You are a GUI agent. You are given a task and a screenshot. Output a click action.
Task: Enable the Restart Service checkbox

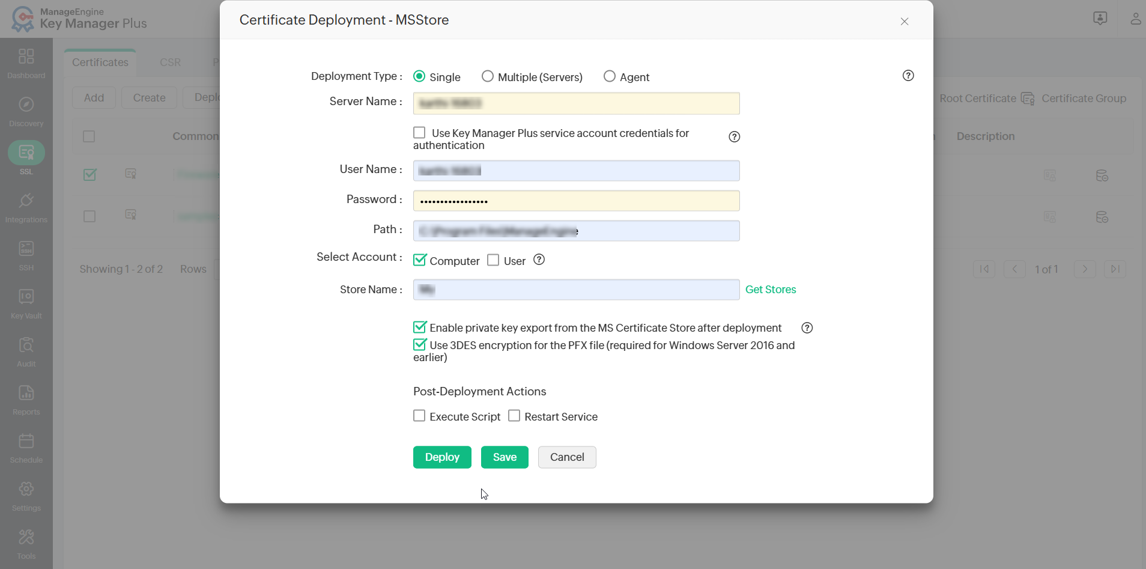click(x=514, y=416)
